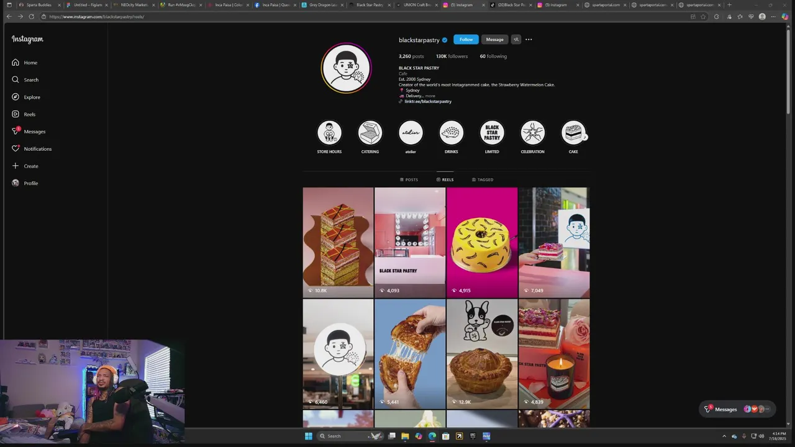Open the CATERING highlight

point(370,137)
